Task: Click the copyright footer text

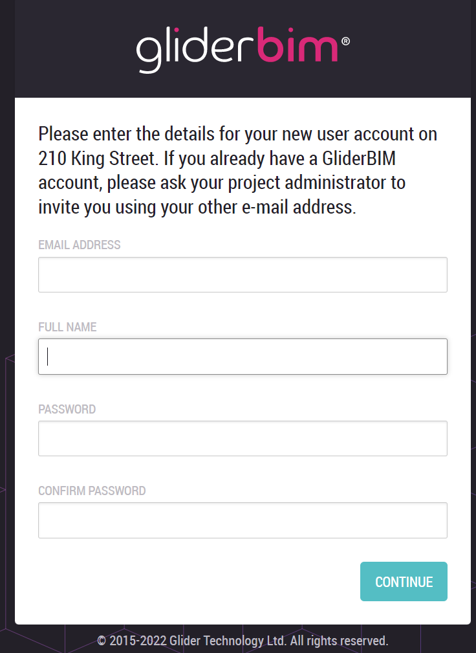Action: click(x=243, y=641)
